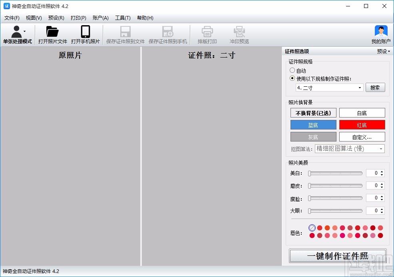Open 排版打印 layout print tool
The height and width of the screenshot is (277, 394).
pos(207,34)
